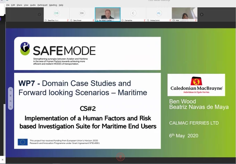The height and width of the screenshot is (164, 236).
Task: Click the muted mic icon on mca tile
Action: [x=196, y=20]
